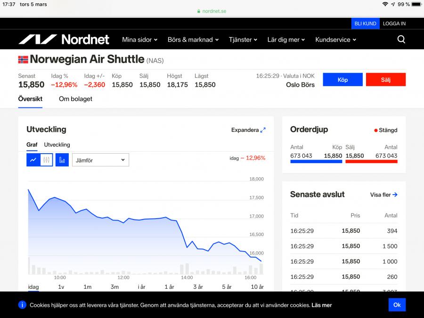Image resolution: width=424 pixels, height=318 pixels.
Task: Select the 1 år chart time range
Action: pyautogui.click(x=169, y=287)
